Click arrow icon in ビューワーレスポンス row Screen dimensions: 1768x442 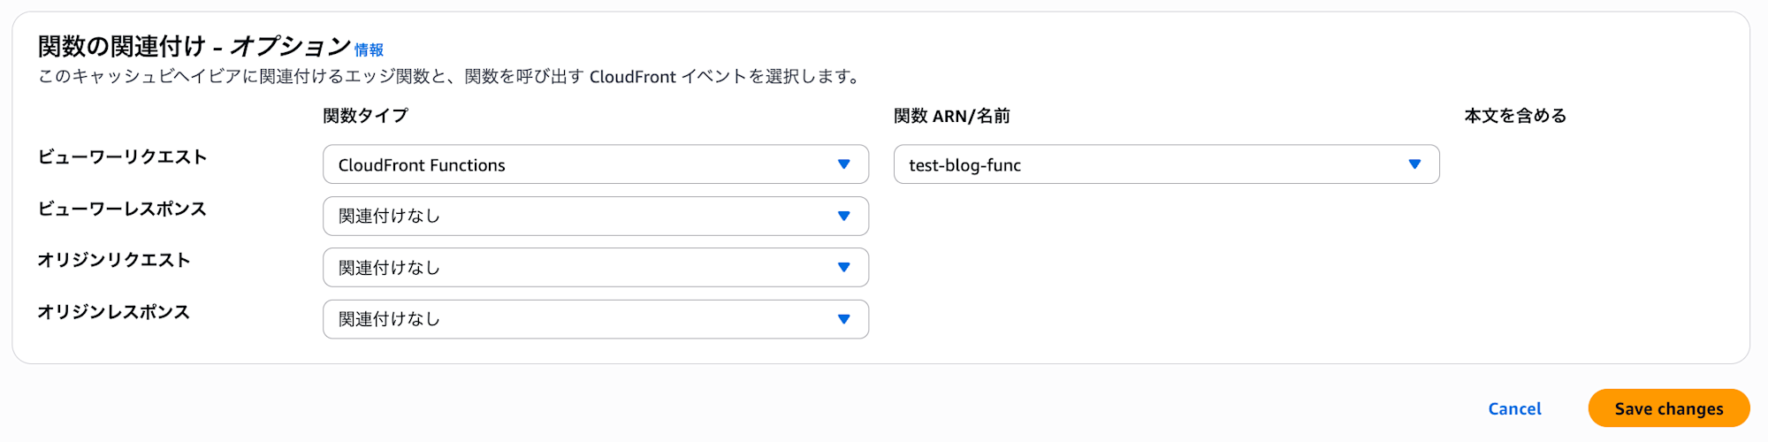pos(843,216)
